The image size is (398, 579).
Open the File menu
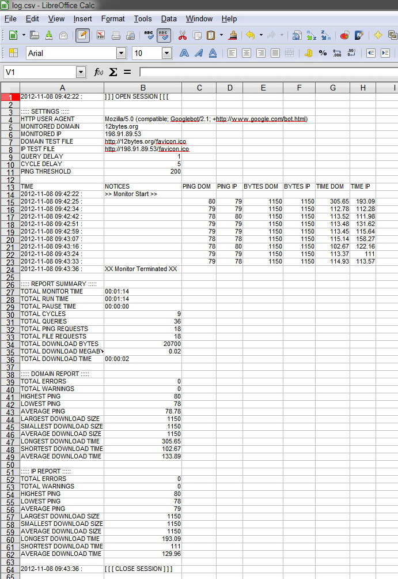[x=10, y=19]
